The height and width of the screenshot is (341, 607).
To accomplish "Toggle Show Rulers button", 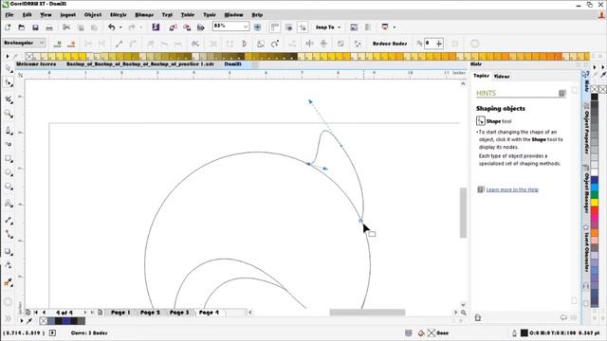I will 275,27.
